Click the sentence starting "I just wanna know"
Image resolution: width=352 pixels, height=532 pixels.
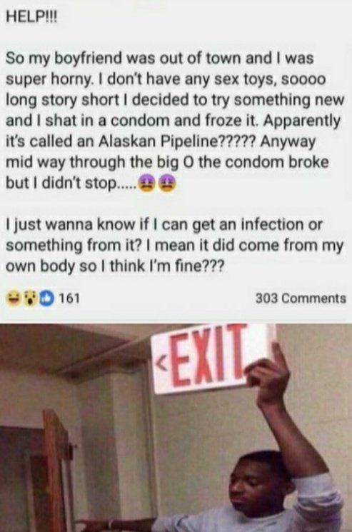pyautogui.click(x=175, y=245)
